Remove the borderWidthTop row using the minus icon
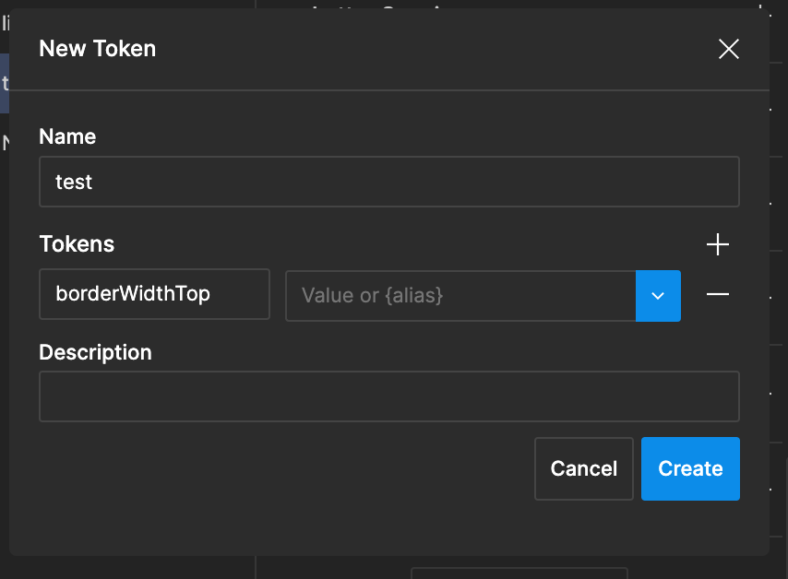This screenshot has width=788, height=579. [x=718, y=296]
